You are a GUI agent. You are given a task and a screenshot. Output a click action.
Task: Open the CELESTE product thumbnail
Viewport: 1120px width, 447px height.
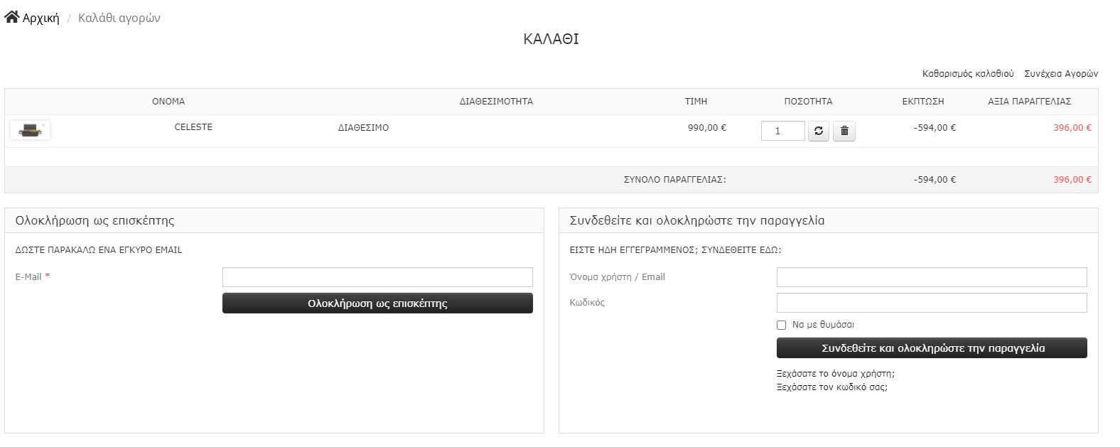pos(30,130)
